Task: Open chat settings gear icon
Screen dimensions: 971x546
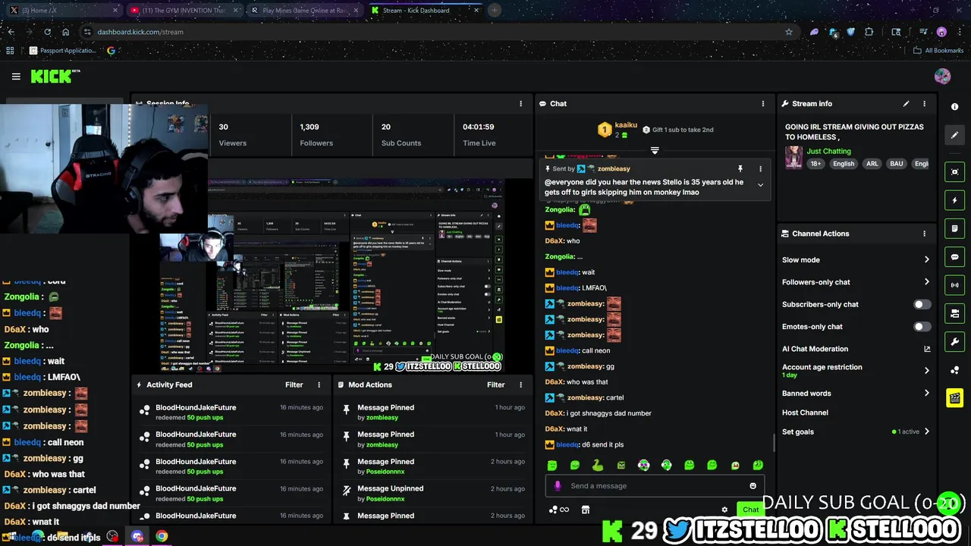Action: 724,510
